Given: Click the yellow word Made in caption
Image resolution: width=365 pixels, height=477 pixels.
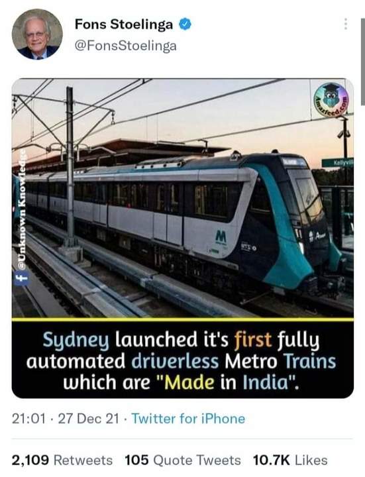Looking at the screenshot, I should pyautogui.click(x=189, y=382).
